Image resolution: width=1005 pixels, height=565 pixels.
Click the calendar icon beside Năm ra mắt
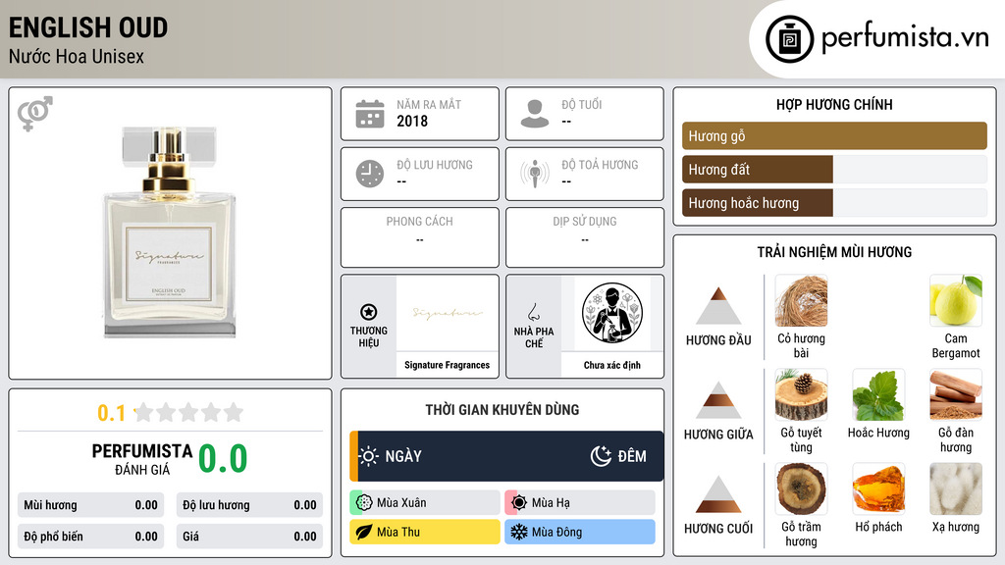click(x=370, y=114)
